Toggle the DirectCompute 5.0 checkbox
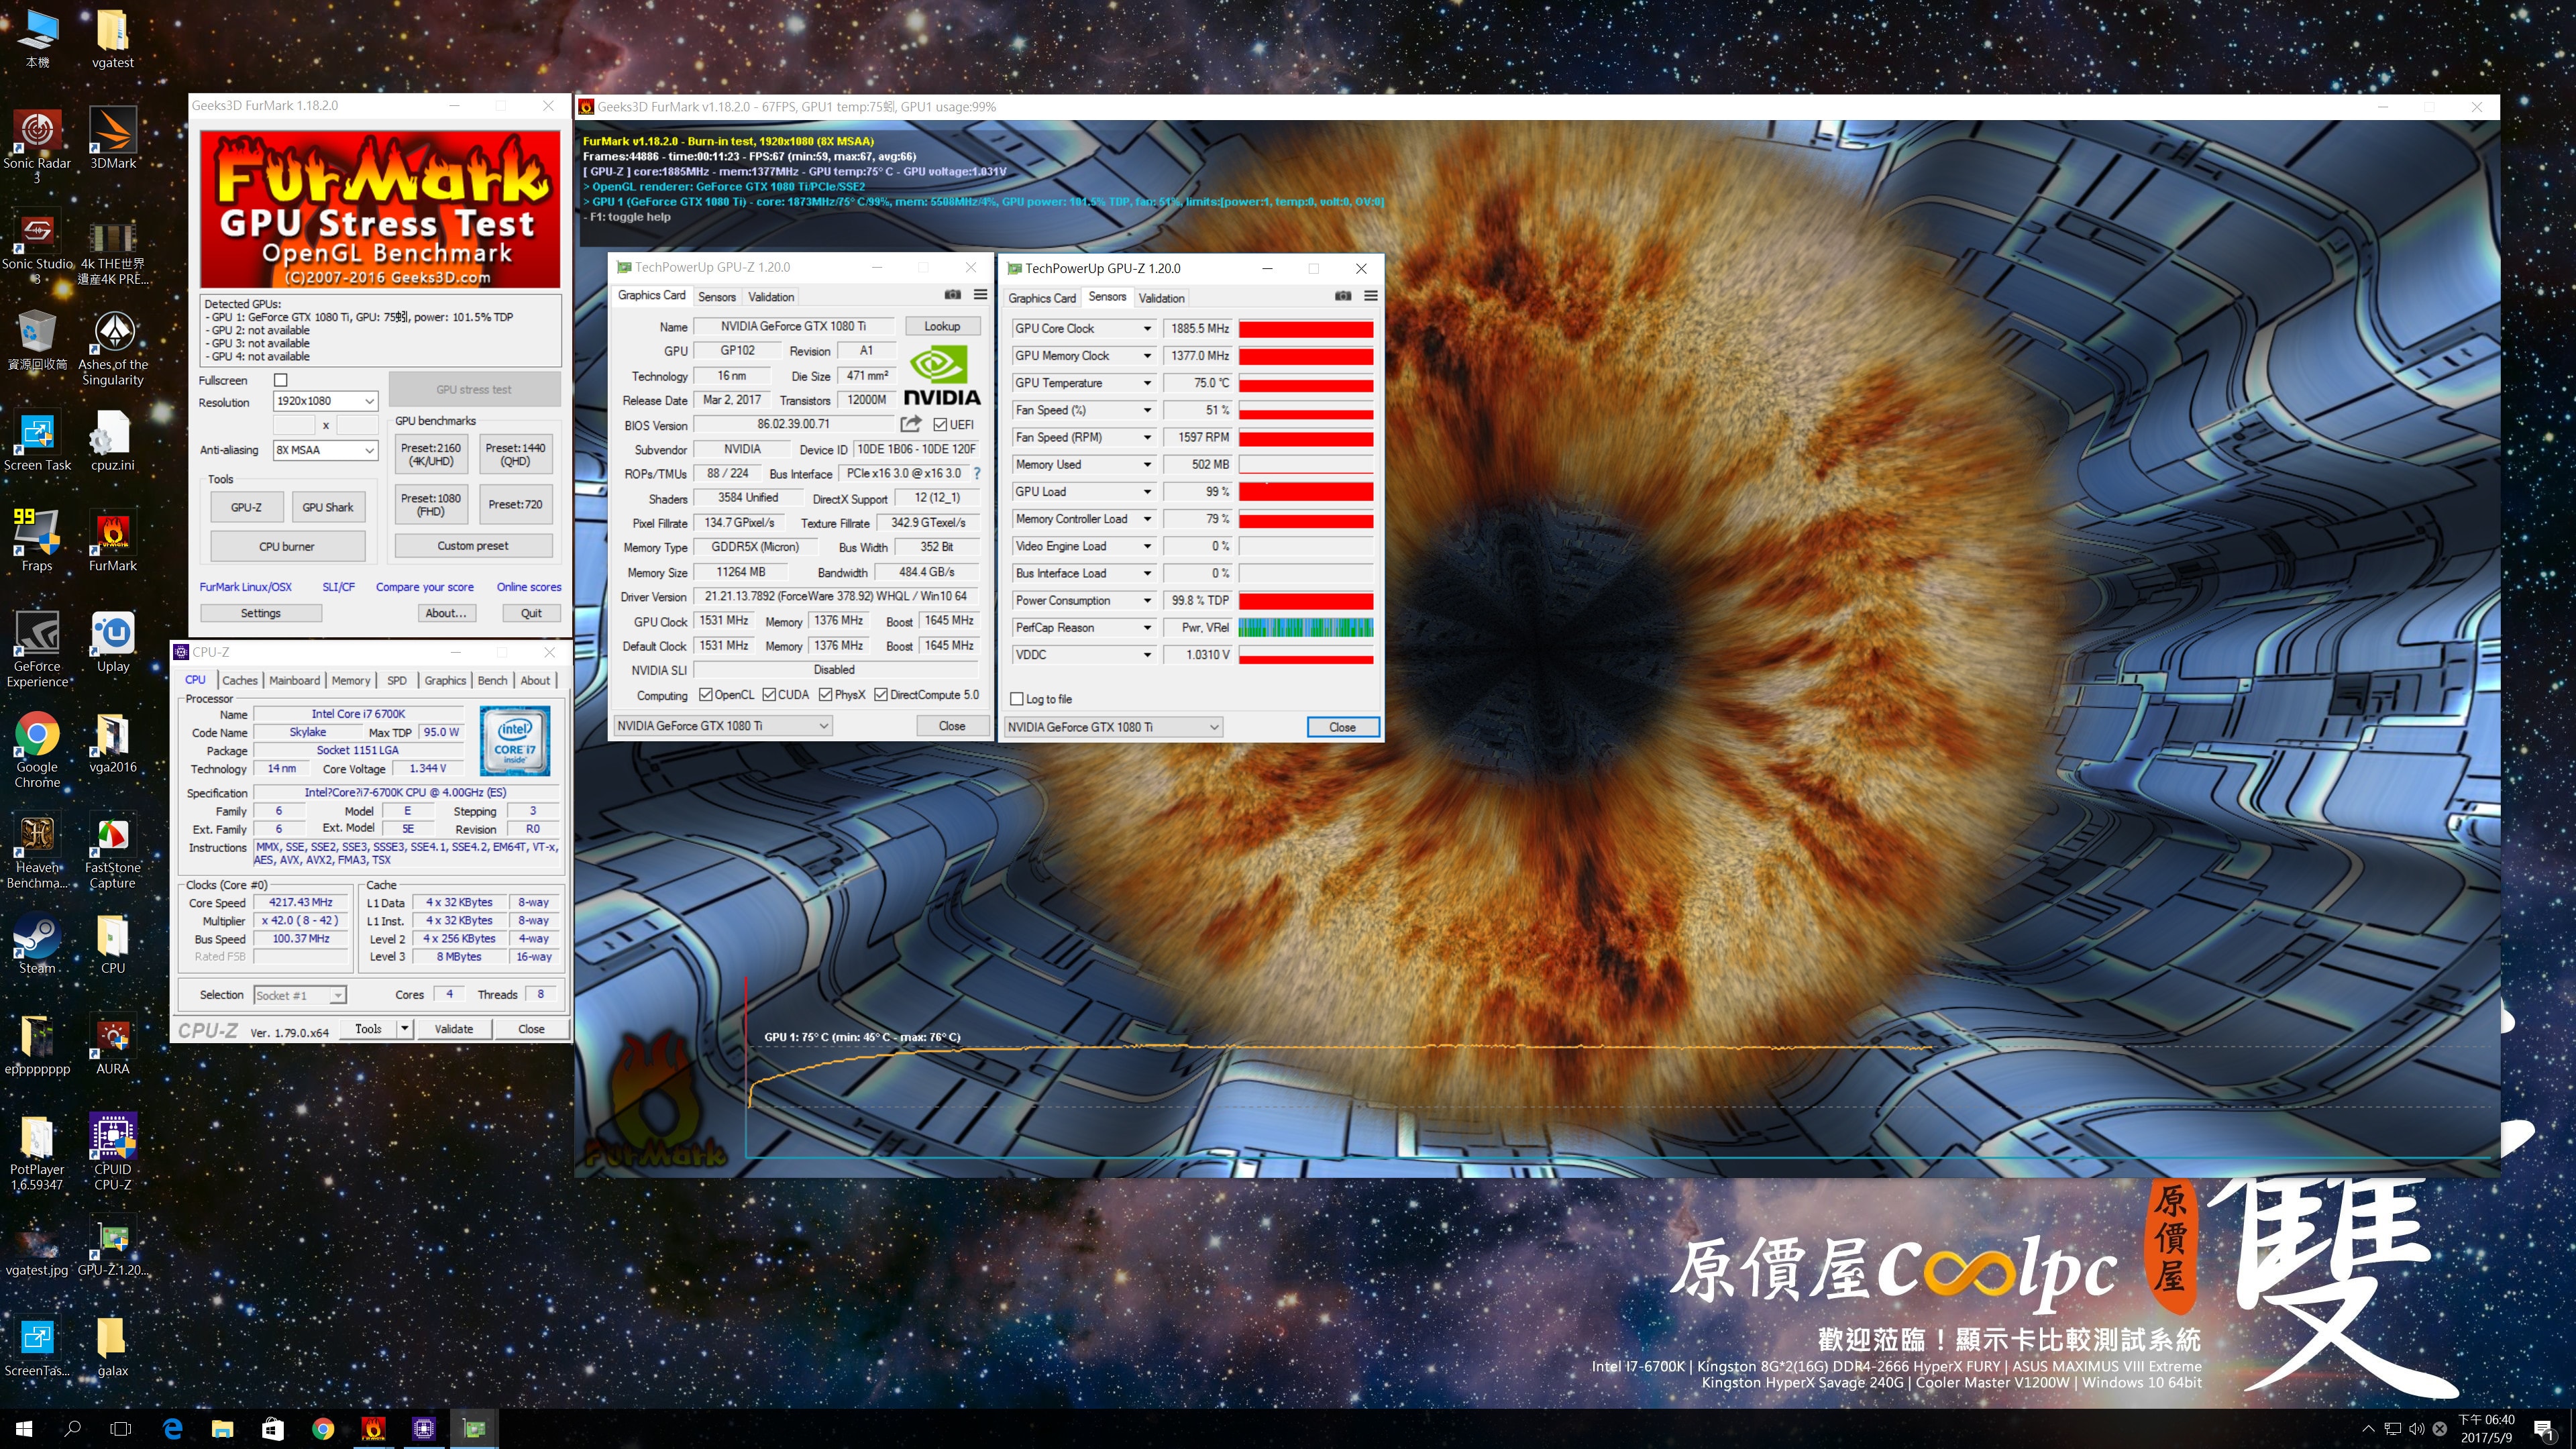This screenshot has height=1449, width=2576. 881,695
